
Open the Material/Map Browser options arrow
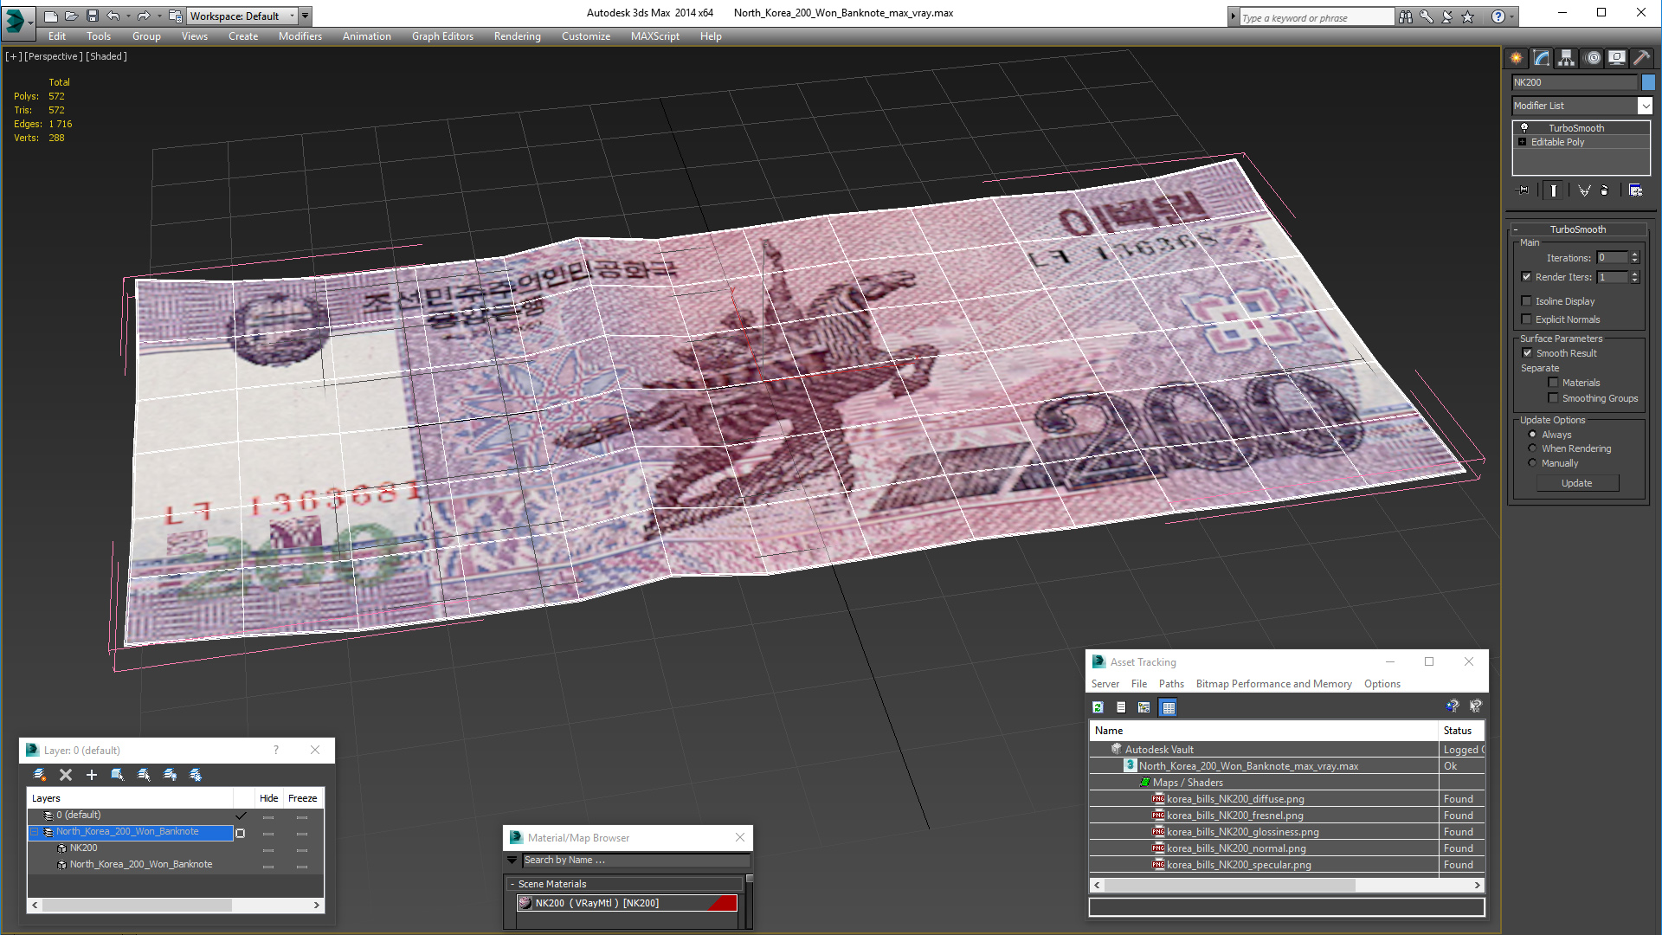(x=512, y=861)
